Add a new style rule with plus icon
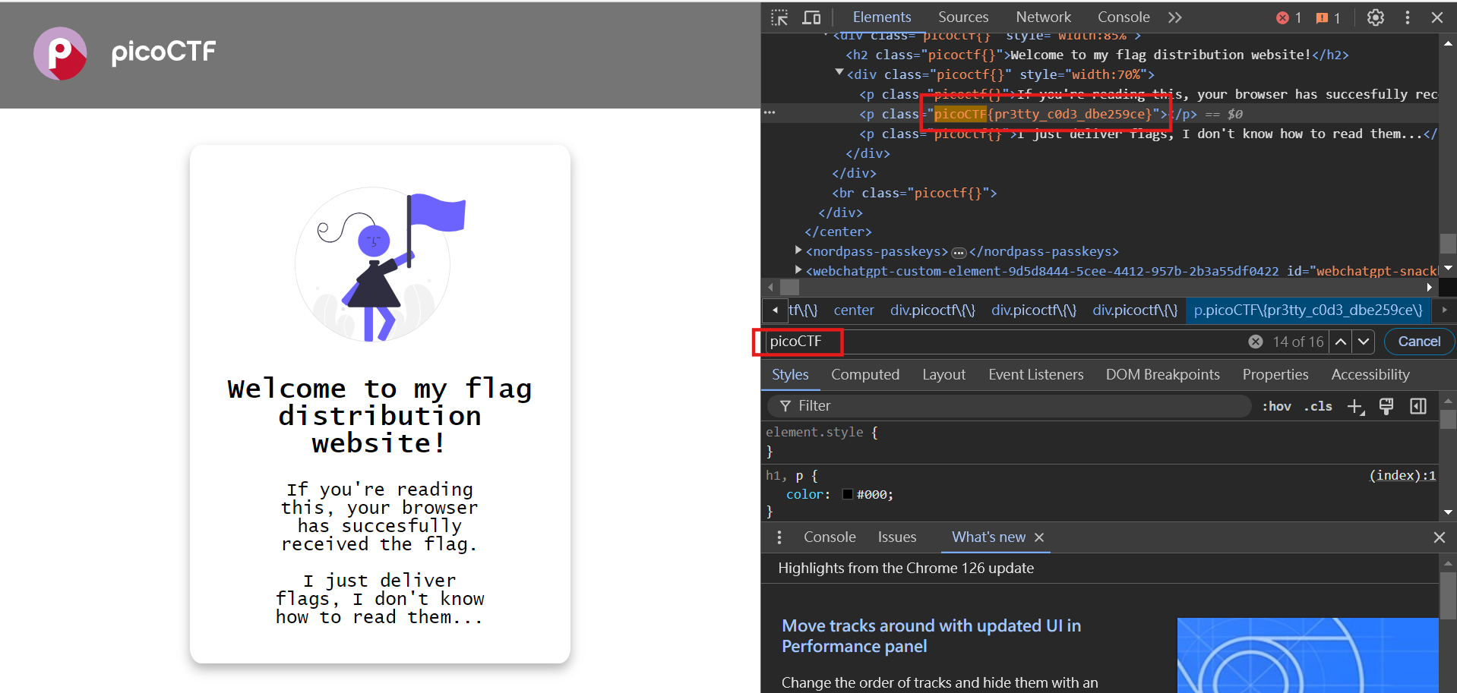The image size is (1457, 693). click(x=1355, y=406)
